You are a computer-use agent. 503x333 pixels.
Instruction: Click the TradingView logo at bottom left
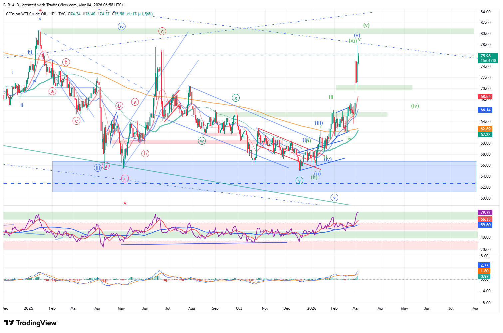(x=30, y=323)
